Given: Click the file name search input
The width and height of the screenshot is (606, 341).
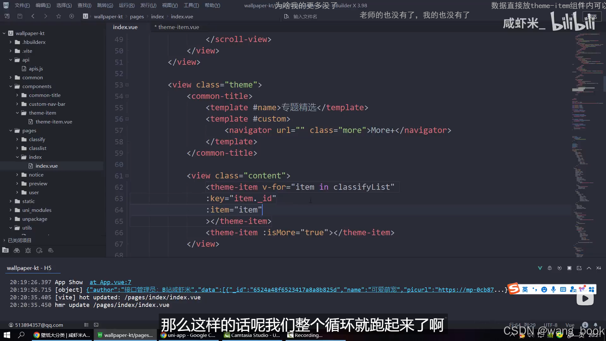Looking at the screenshot, I should (305, 16).
